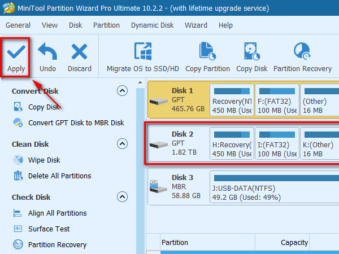This screenshot has width=339, height=254.
Task: Collapse the Check Disk section
Action: click(x=122, y=197)
